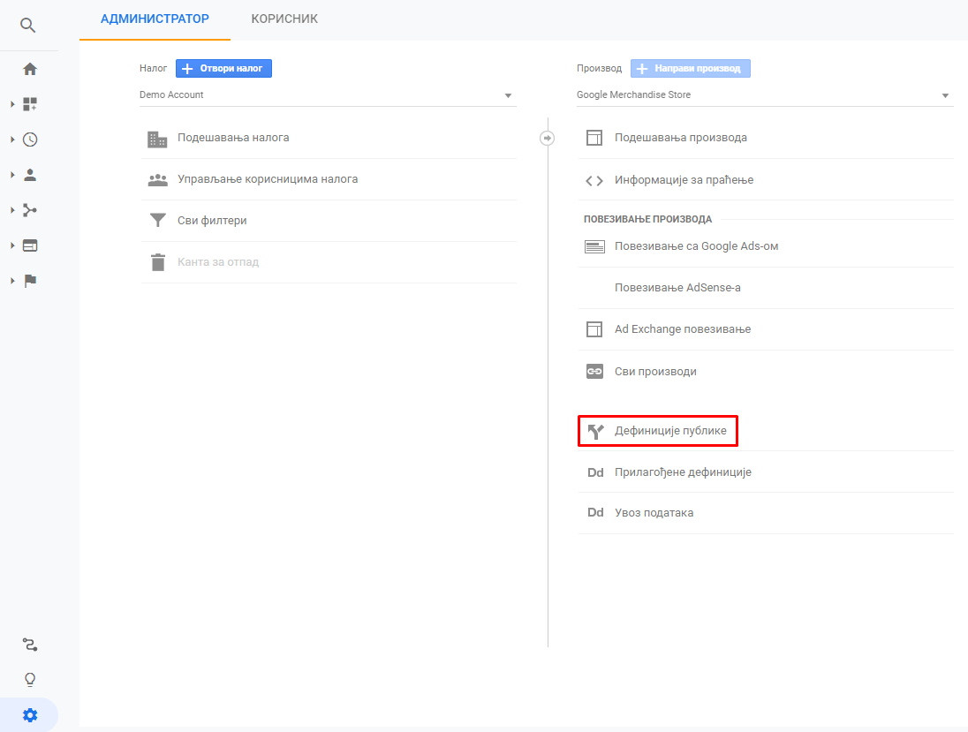The height and width of the screenshot is (732, 968).
Task: Click chain link icon for Сви производи
Action: pyautogui.click(x=594, y=371)
